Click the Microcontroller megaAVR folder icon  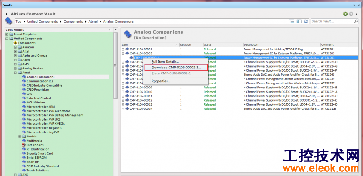click(24, 128)
